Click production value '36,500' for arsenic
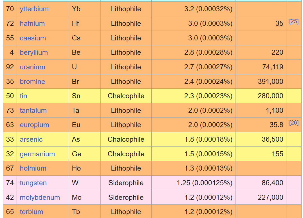The image size is (303, 218). tap(272, 139)
